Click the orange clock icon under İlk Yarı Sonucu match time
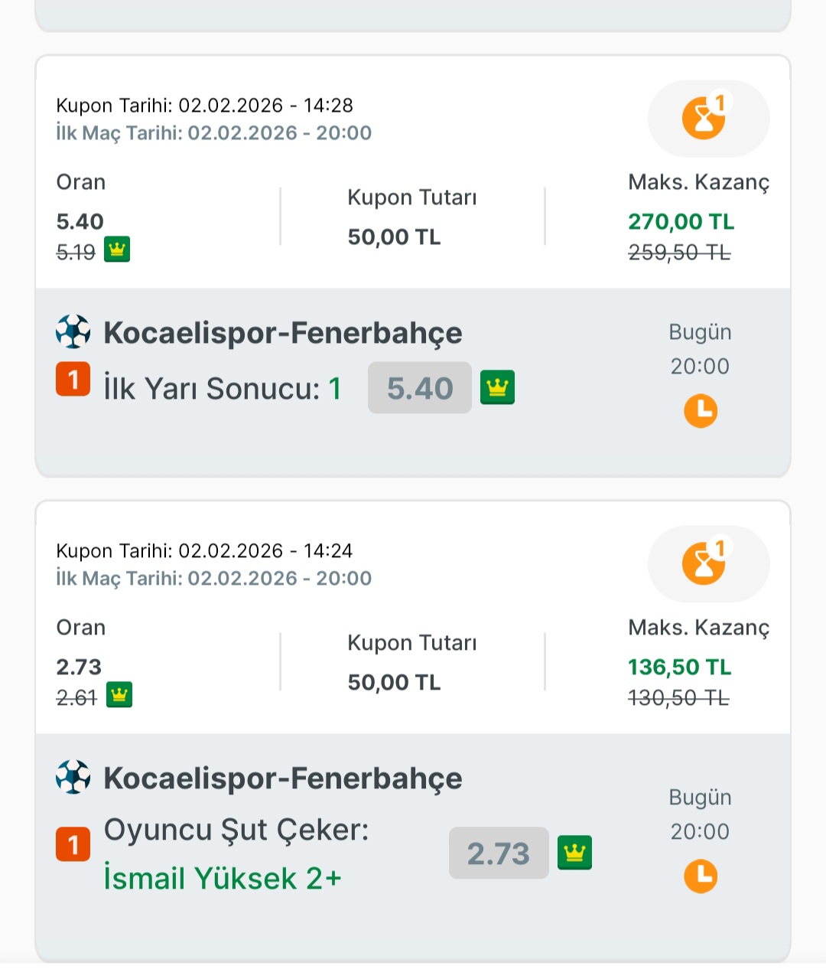This screenshot has width=826, height=979. pos(701,411)
